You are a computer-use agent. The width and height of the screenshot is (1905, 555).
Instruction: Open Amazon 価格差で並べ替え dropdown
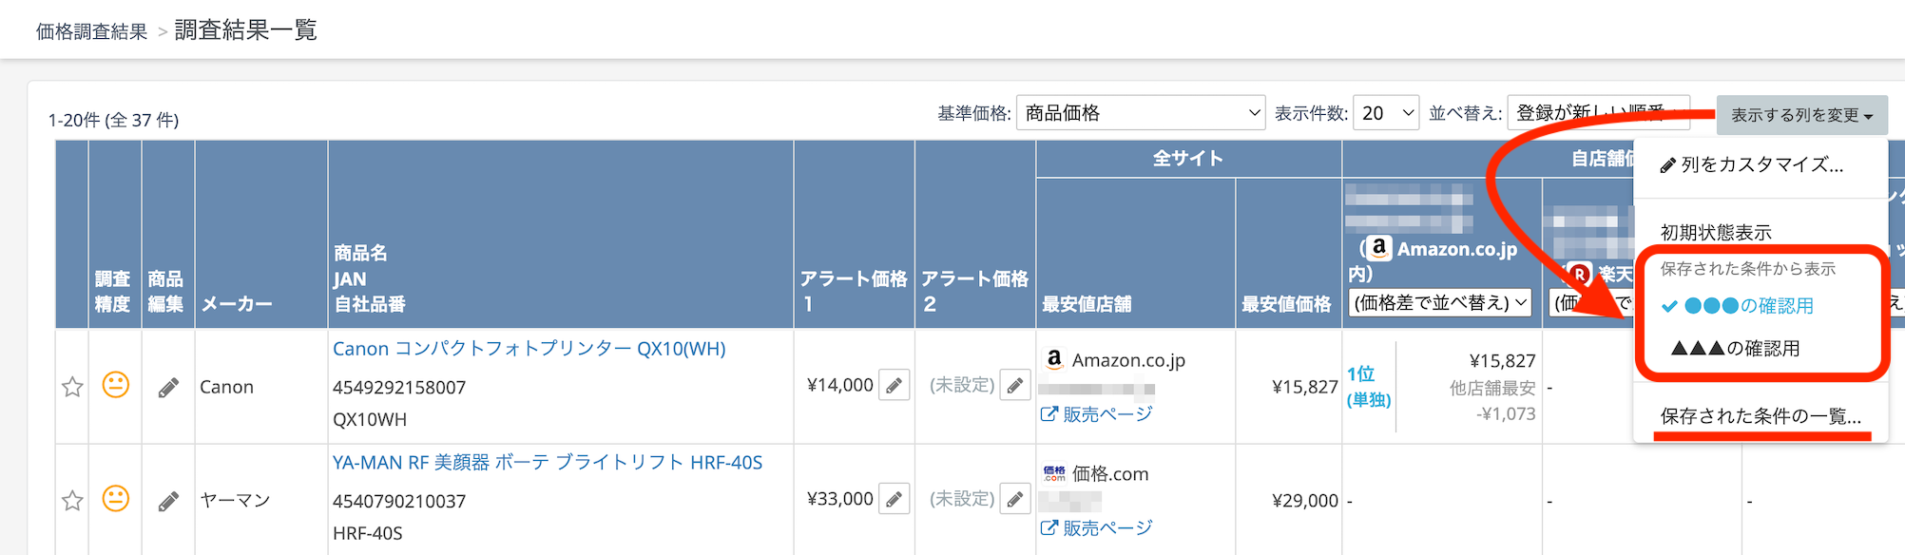(1439, 303)
